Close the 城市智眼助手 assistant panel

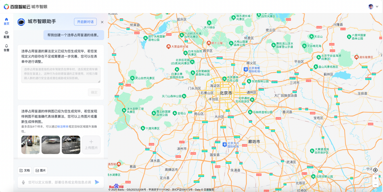(x=102, y=22)
